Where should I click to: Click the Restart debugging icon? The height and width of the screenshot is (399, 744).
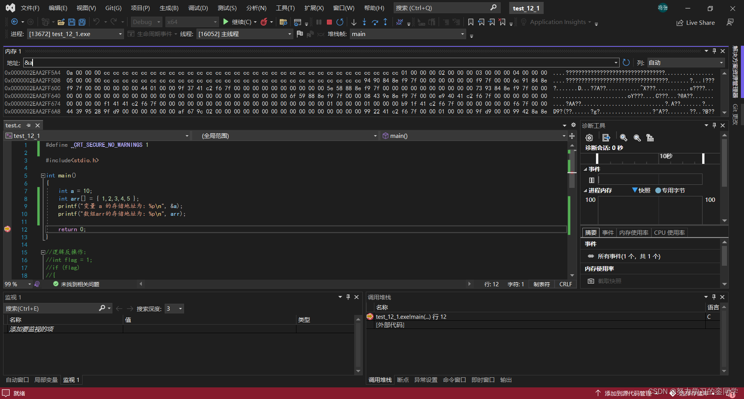click(x=340, y=22)
